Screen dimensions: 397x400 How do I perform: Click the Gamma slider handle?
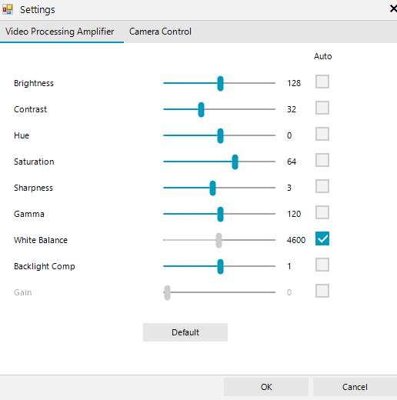[220, 214]
